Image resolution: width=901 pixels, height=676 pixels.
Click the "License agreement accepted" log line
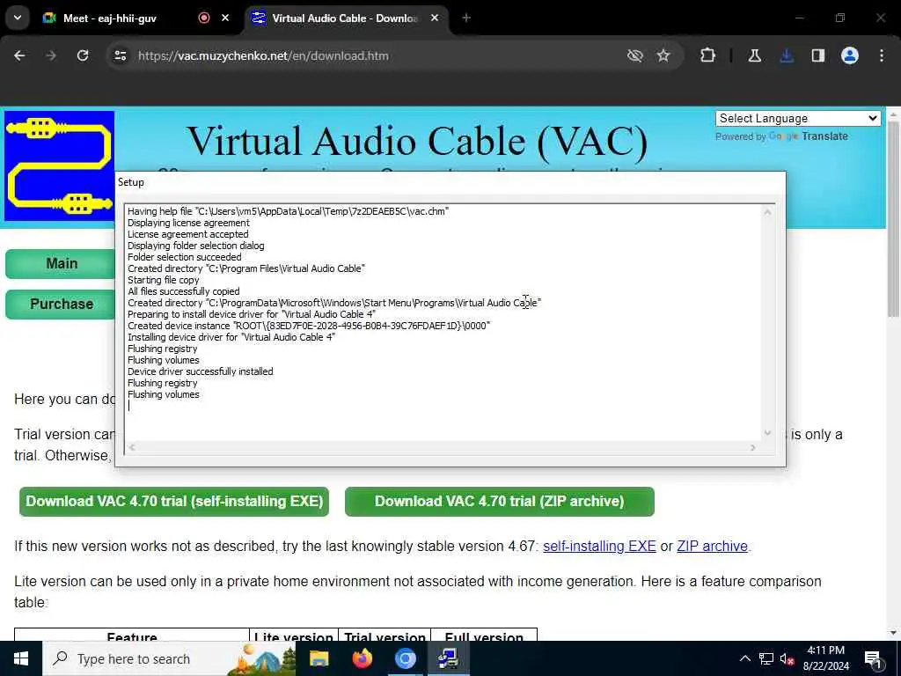click(x=188, y=234)
